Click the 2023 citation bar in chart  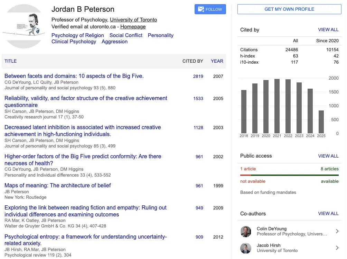click(299, 108)
